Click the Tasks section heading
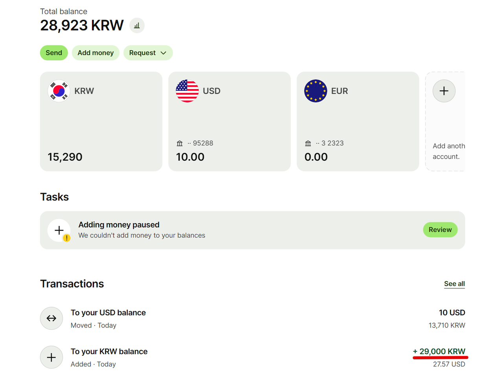Screen dimensions: 503x387 click(x=55, y=197)
